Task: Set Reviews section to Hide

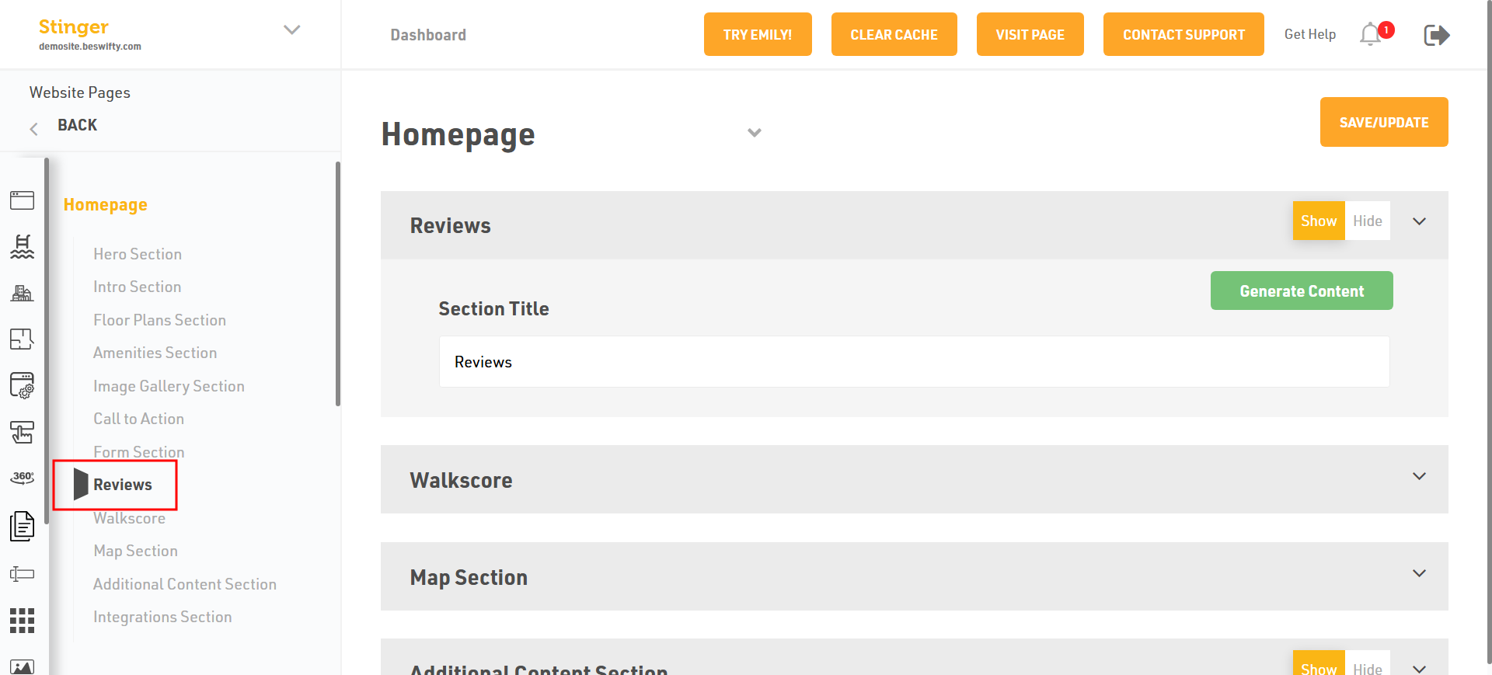Action: pyautogui.click(x=1367, y=221)
